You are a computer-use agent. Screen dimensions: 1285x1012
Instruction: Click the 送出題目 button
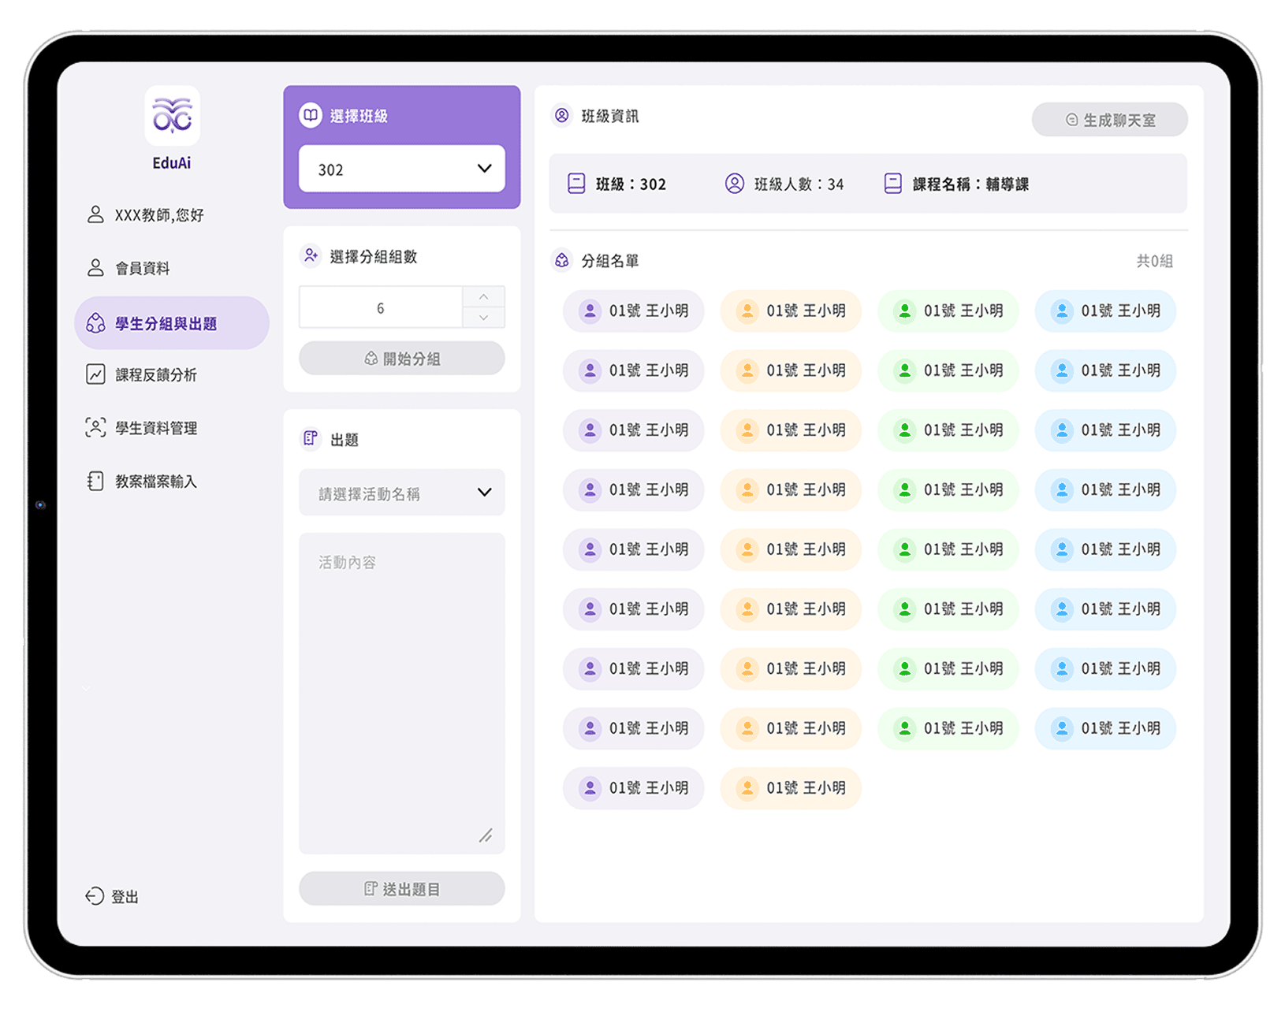click(x=402, y=889)
